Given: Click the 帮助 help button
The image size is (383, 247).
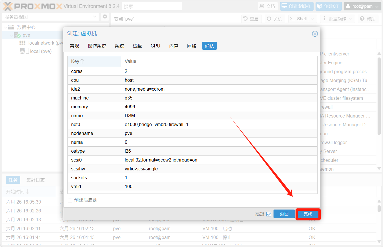Looking at the screenshot, I should [x=368, y=19].
